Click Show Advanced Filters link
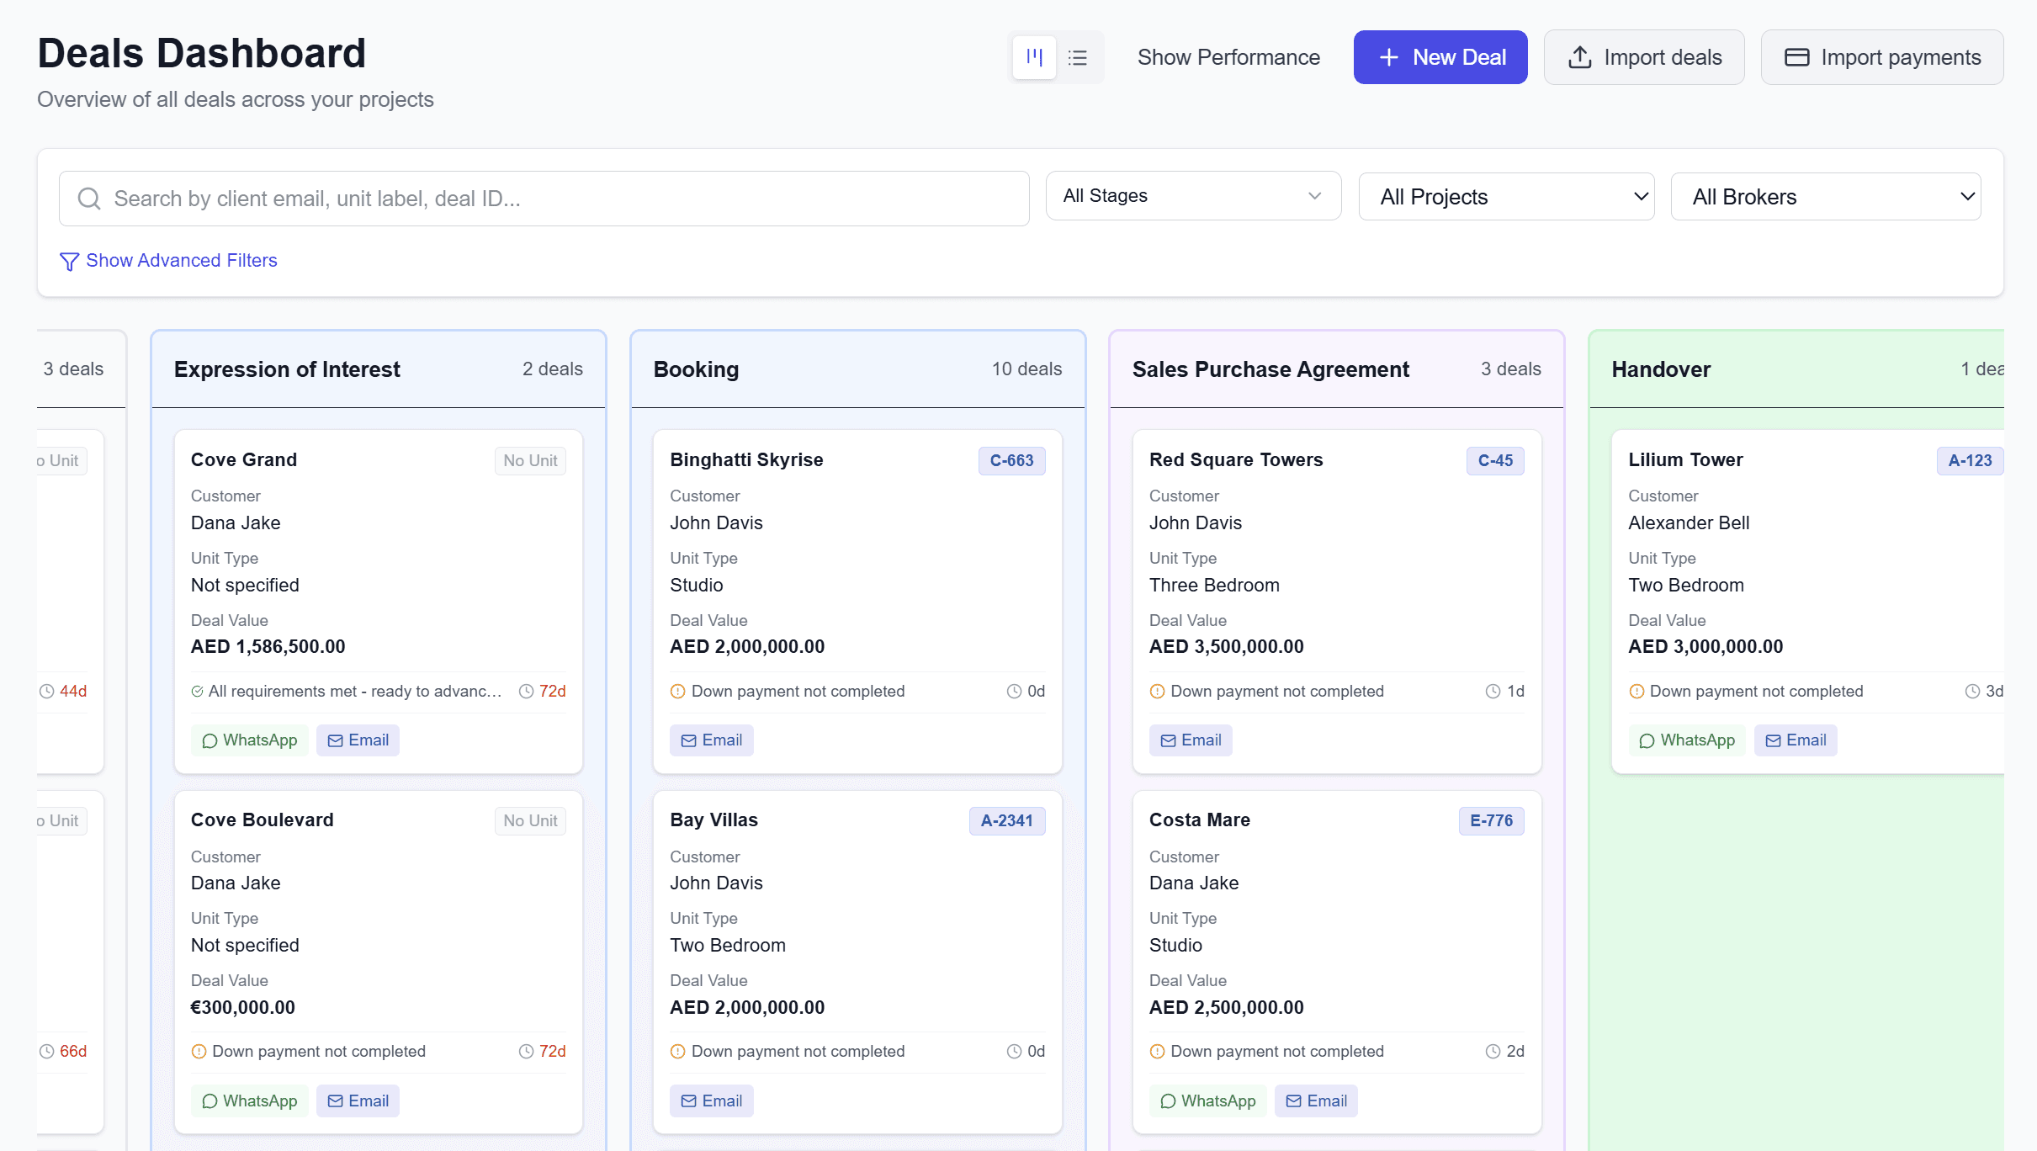 [181, 261]
